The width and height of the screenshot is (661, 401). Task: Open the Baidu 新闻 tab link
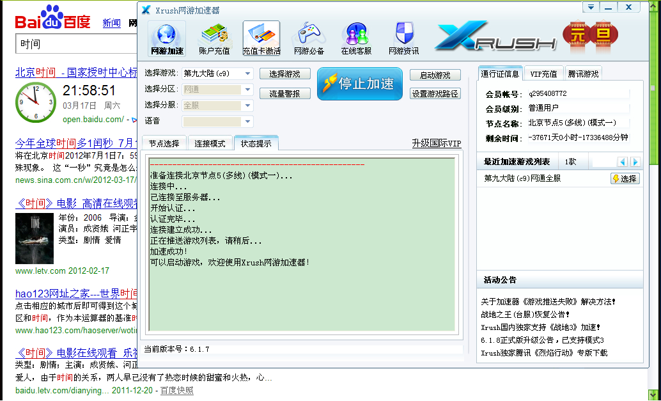(112, 23)
